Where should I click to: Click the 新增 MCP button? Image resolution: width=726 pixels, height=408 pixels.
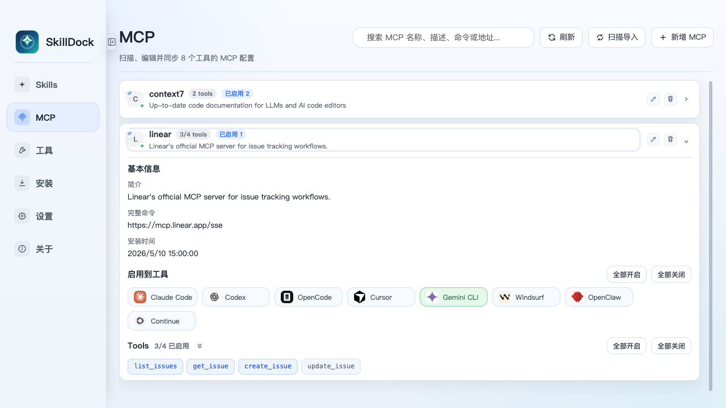(682, 37)
